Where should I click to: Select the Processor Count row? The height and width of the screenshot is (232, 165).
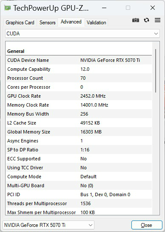coord(79,78)
